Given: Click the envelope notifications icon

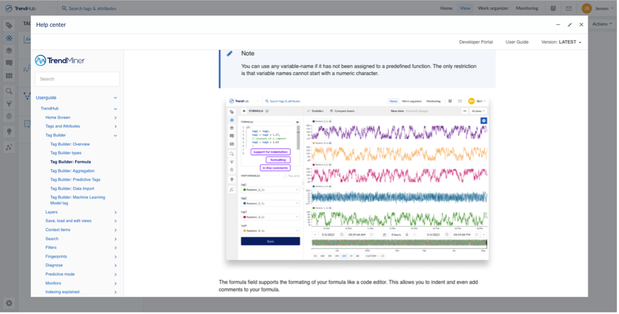Looking at the screenshot, I should click(569, 8).
